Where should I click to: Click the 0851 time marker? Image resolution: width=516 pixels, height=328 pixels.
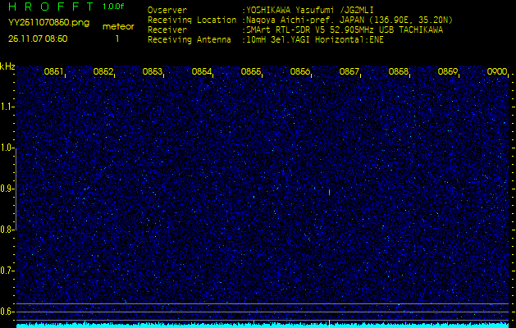click(54, 72)
